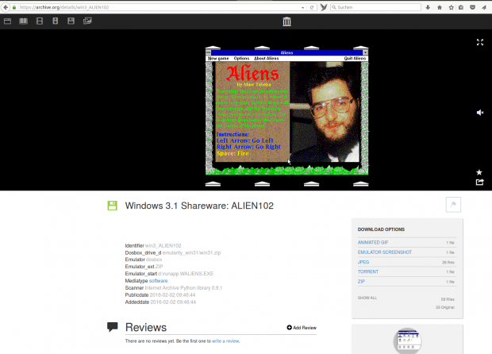Open About Aliens menu
The height and width of the screenshot is (354, 492).
pyautogui.click(x=266, y=59)
